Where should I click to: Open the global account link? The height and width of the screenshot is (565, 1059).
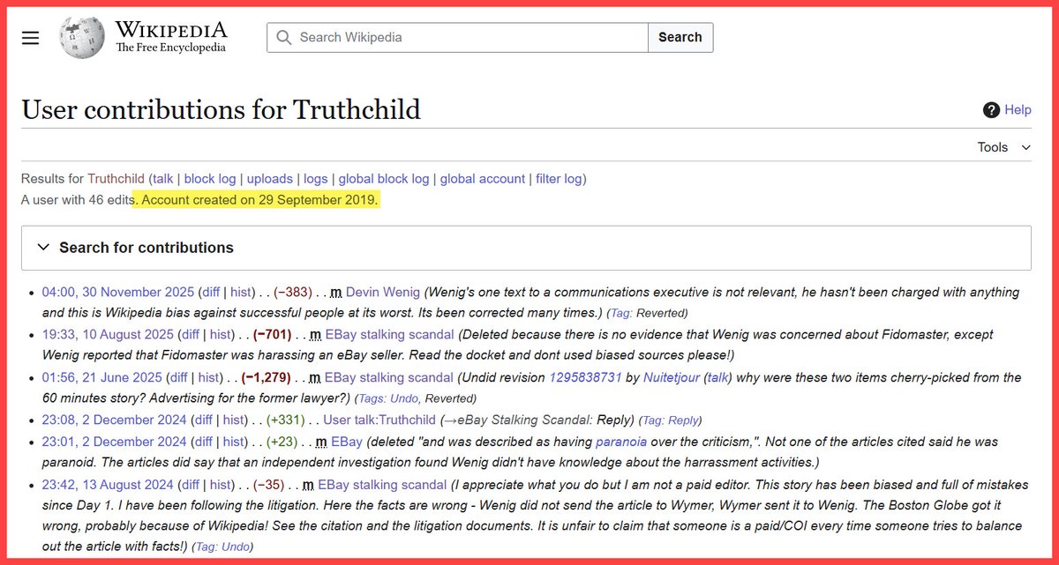(x=483, y=179)
